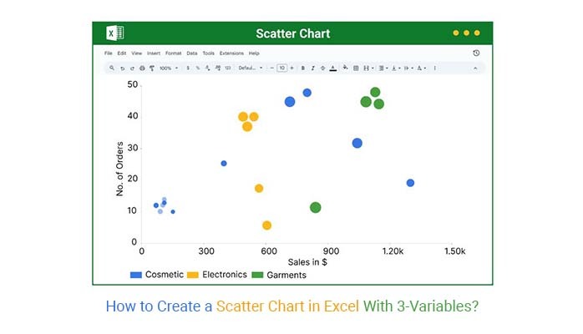
Task: Click the blue Cosmetic legend swatch
Action: 136,275
